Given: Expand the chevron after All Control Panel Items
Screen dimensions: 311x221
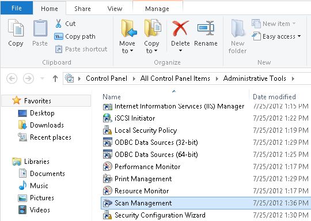Looking at the screenshot, I should pyautogui.click(x=217, y=78).
